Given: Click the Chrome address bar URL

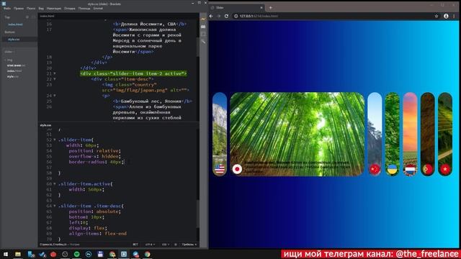Looking at the screenshot, I should [259, 16].
